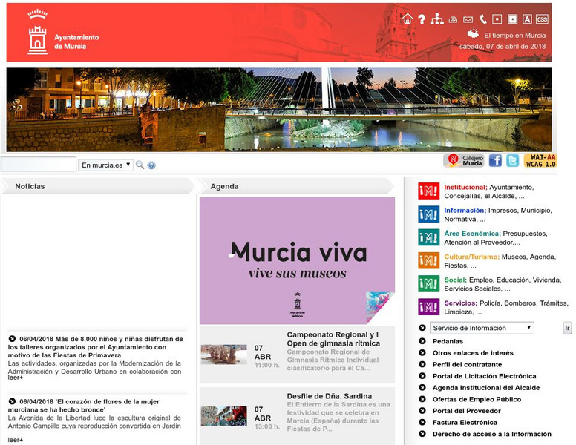The width and height of the screenshot is (576, 445).
Task: Open the Institucional menu link
Action: pos(465,187)
